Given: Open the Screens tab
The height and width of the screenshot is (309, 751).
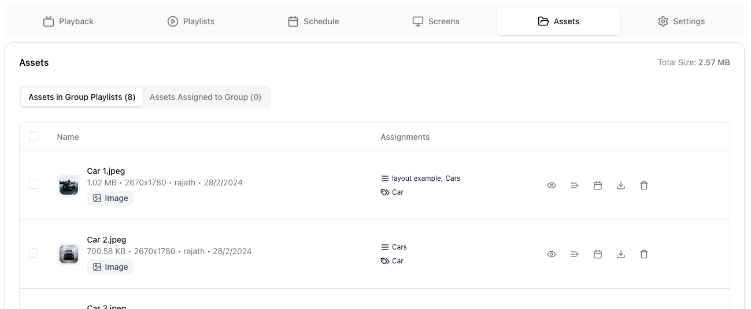Looking at the screenshot, I should pyautogui.click(x=436, y=21).
